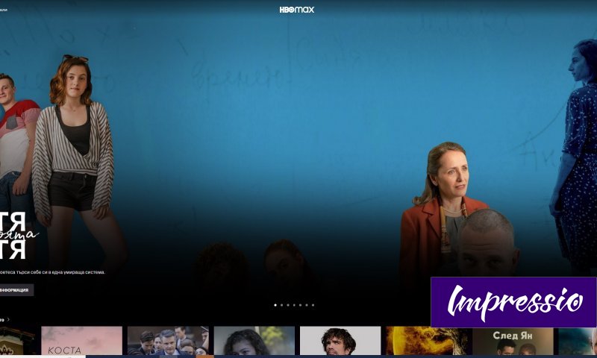Screen dimensions: 597x358
Task: Expand the content row via its title chevron
Action: coord(8,319)
